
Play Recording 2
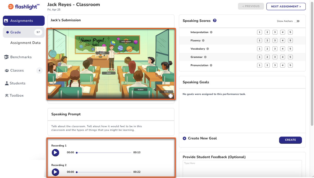55,172
